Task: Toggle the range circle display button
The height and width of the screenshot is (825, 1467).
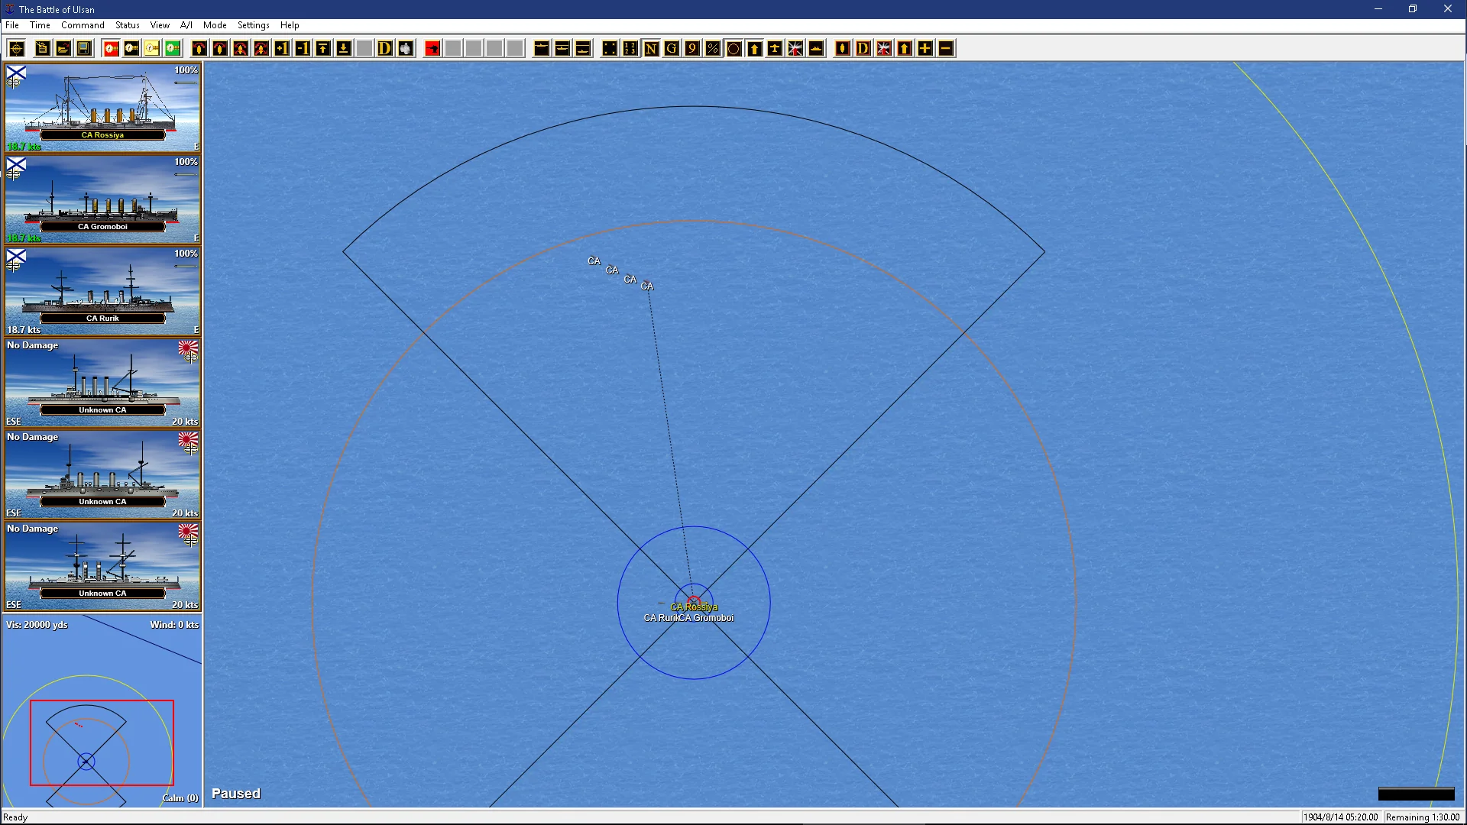Action: point(733,49)
